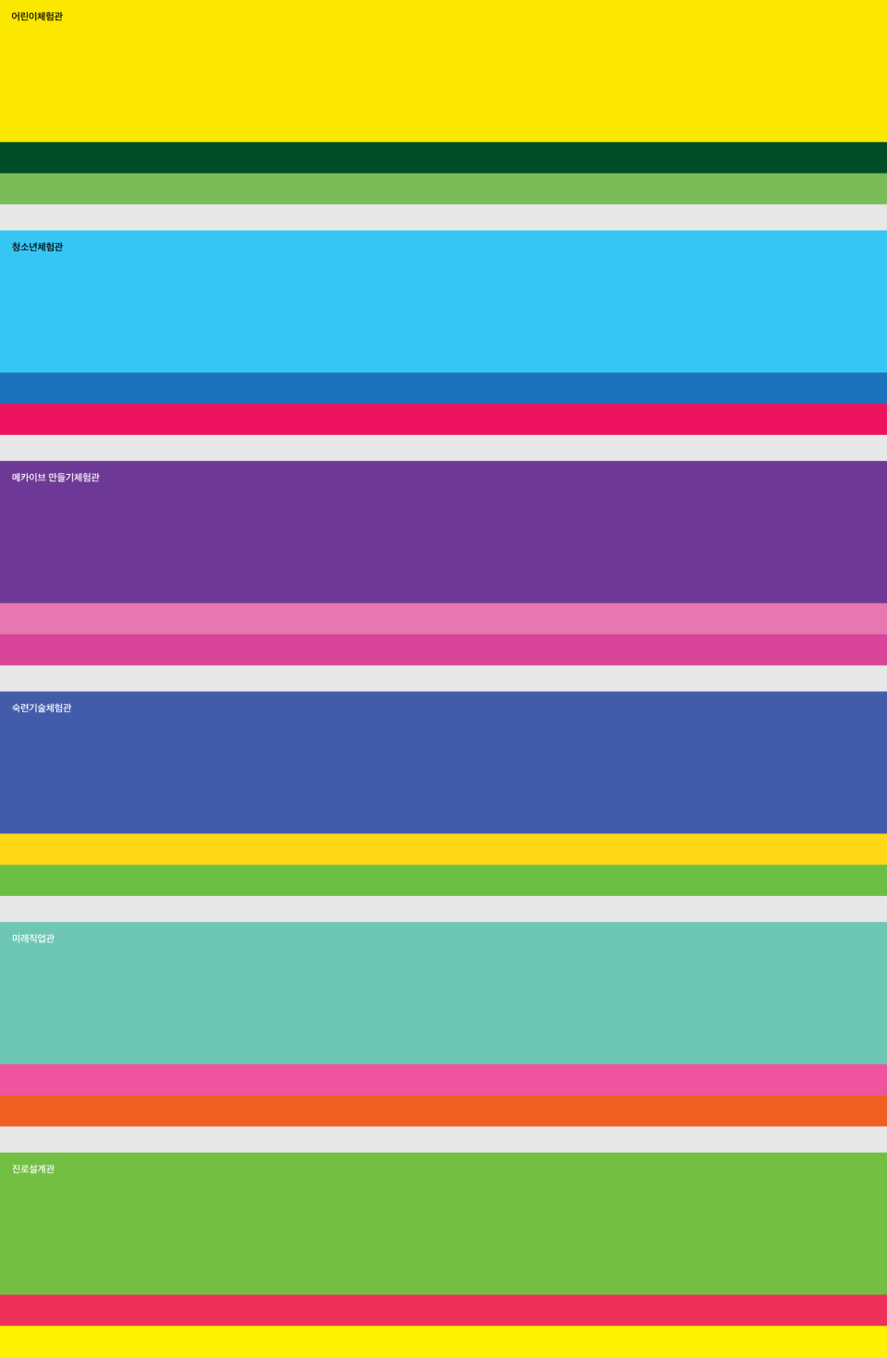Select the hot pink stripe under 미래직업관
The height and width of the screenshot is (1357, 887).
(x=443, y=1080)
